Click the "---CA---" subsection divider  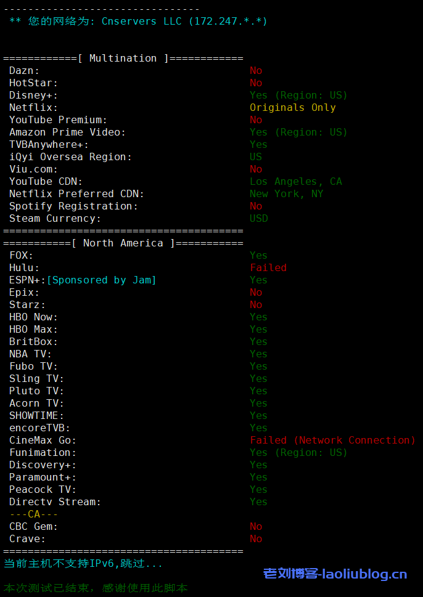pyautogui.click(x=33, y=514)
